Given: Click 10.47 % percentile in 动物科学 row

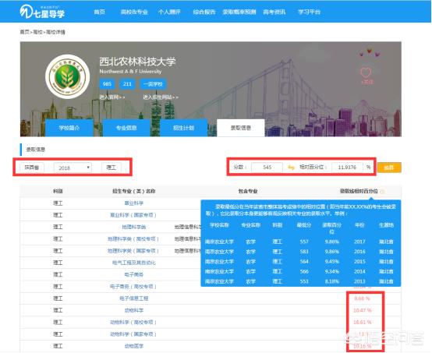Looking at the screenshot, I should (363, 310).
